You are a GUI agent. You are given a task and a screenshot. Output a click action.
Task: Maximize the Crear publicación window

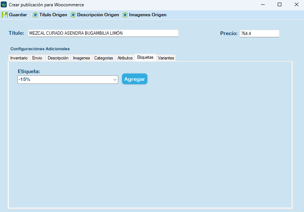(280, 4)
